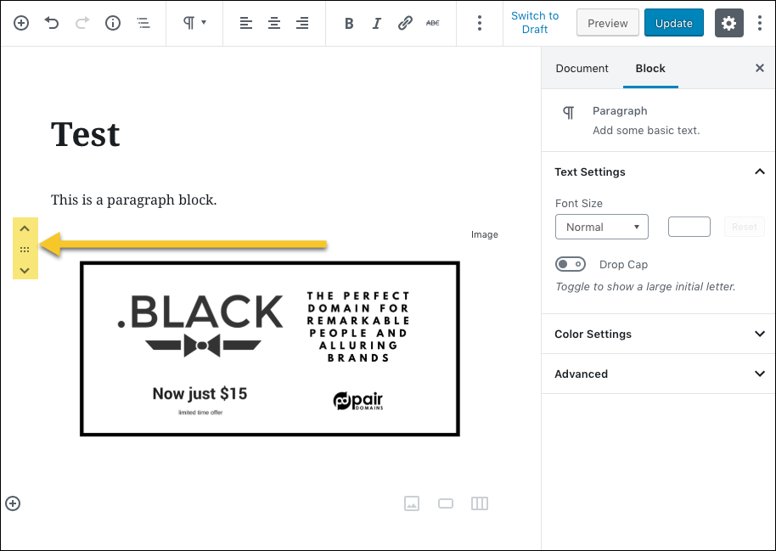Expand the Color Settings section
The width and height of the screenshot is (776, 551).
659,334
